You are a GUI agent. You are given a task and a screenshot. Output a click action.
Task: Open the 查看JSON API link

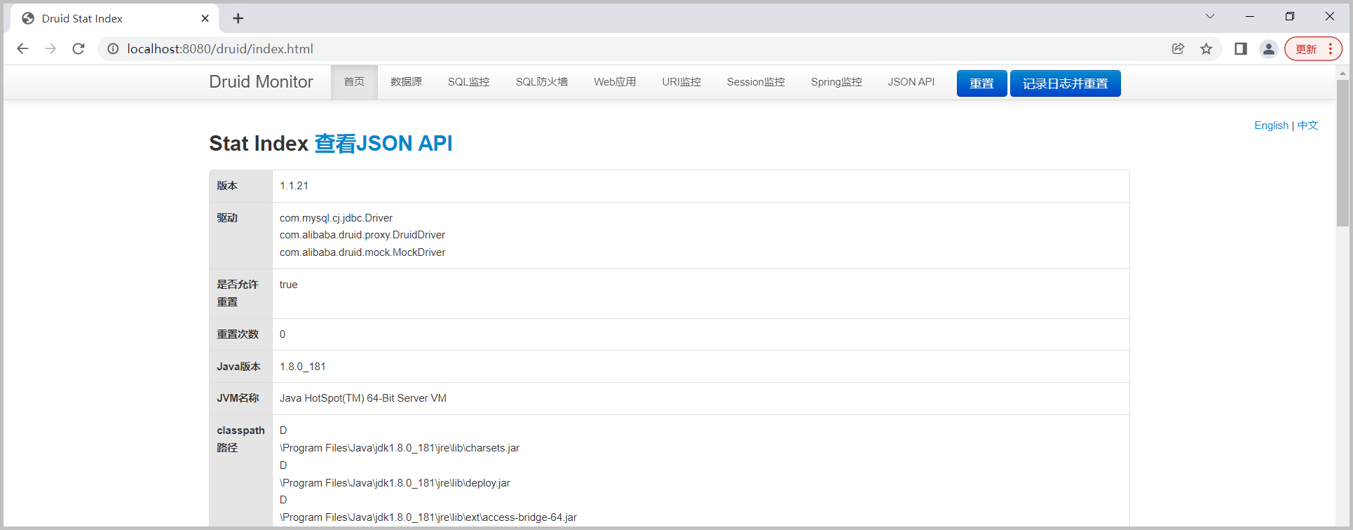pos(383,143)
